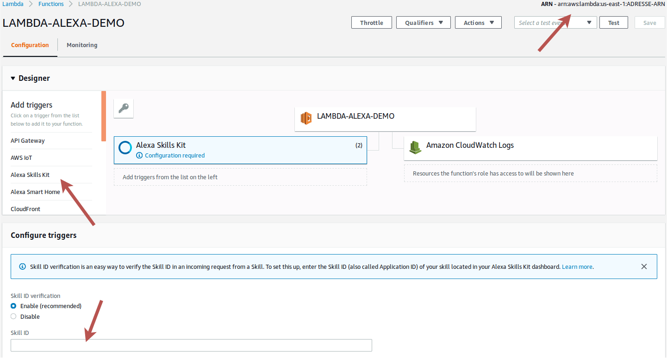Open the Learn more link
Viewport: 667px width, 358px height.
577,267
